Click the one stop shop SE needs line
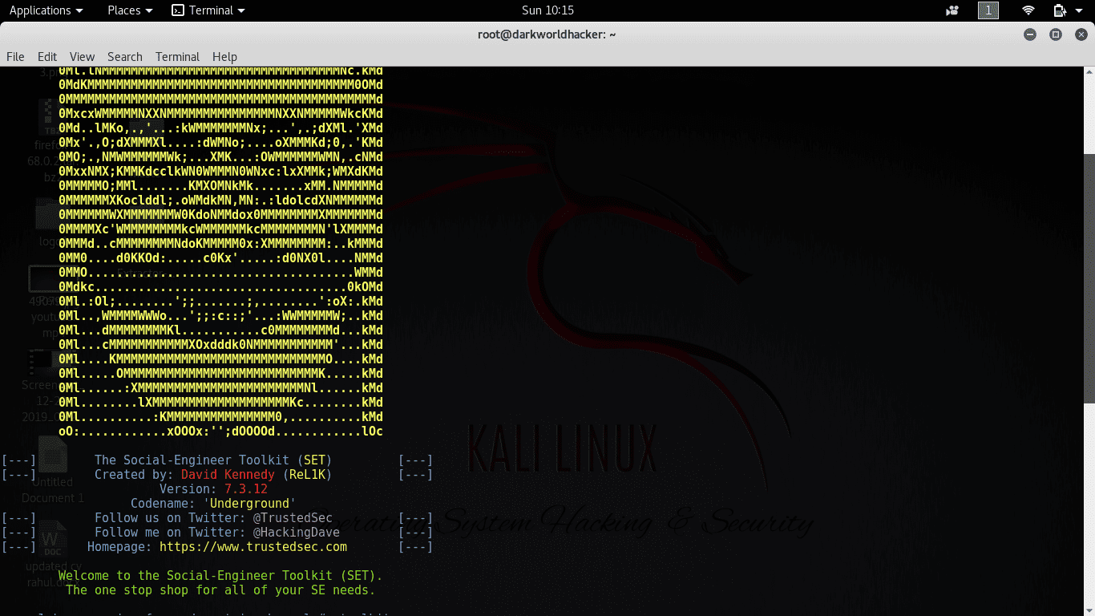Screen dimensions: 1095x616 coord(220,590)
